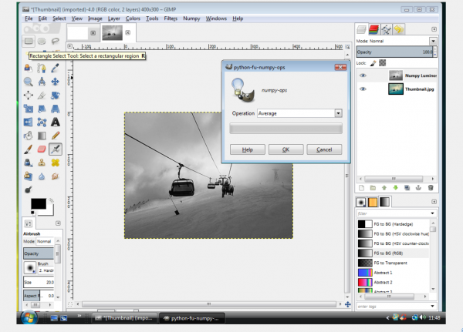Screen dimensions: 463x332
Task: Adjust the Airbrush Opacity slider
Action: click(39, 253)
